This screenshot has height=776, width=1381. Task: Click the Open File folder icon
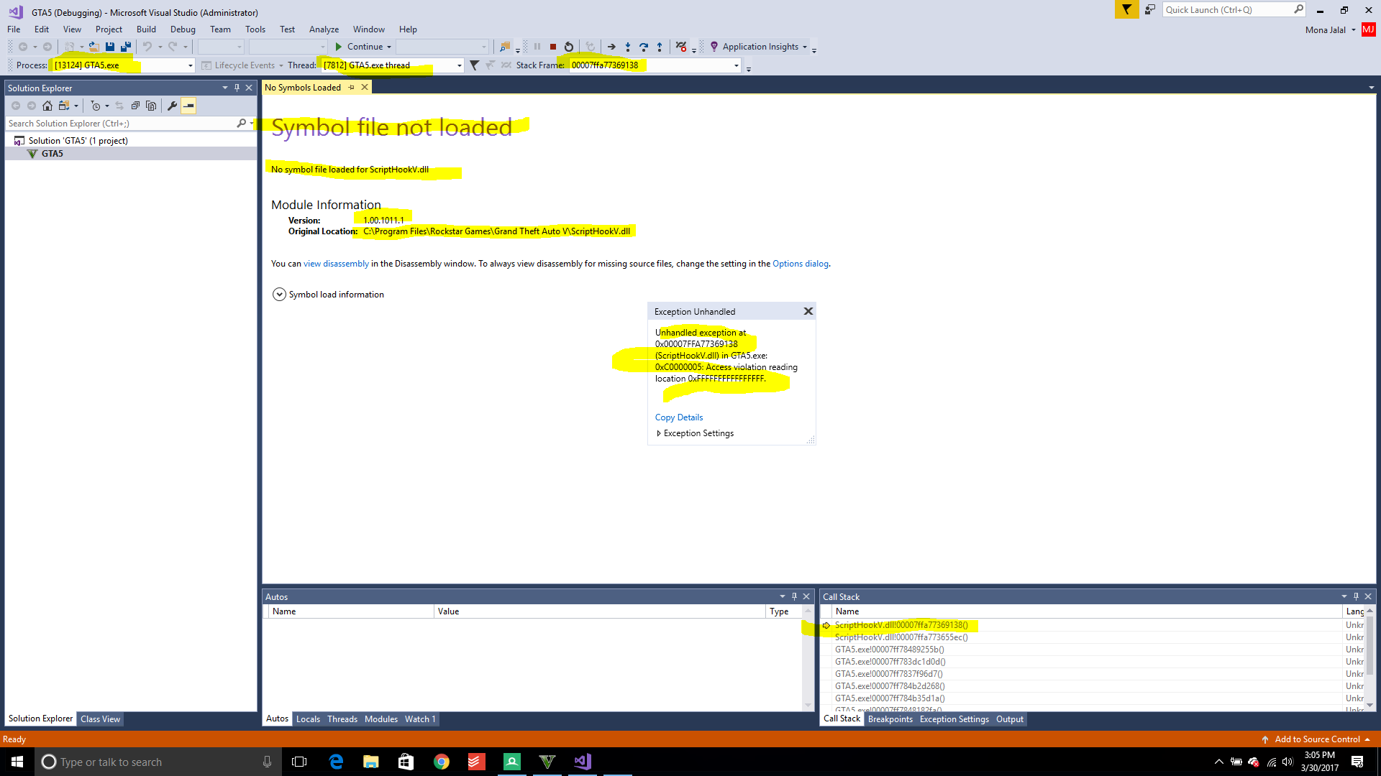94,47
